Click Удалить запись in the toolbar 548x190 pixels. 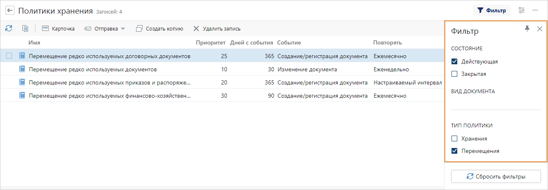[217, 29]
